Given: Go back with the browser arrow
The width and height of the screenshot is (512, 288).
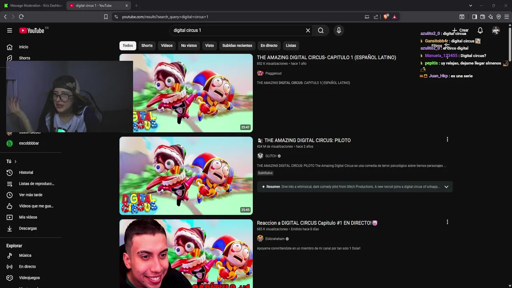Looking at the screenshot, I should point(5,17).
